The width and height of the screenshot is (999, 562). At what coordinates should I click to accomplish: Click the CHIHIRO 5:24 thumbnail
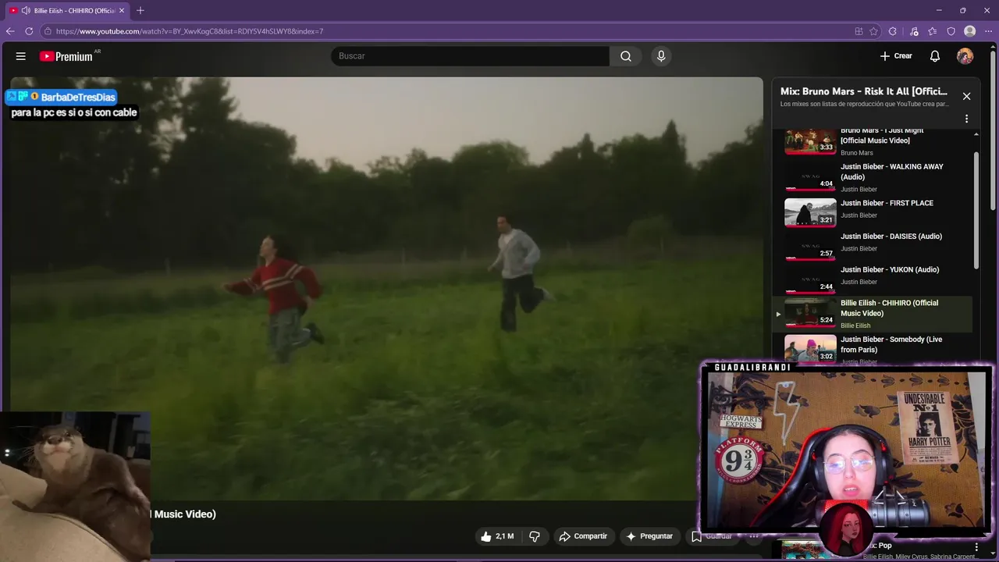tap(810, 313)
